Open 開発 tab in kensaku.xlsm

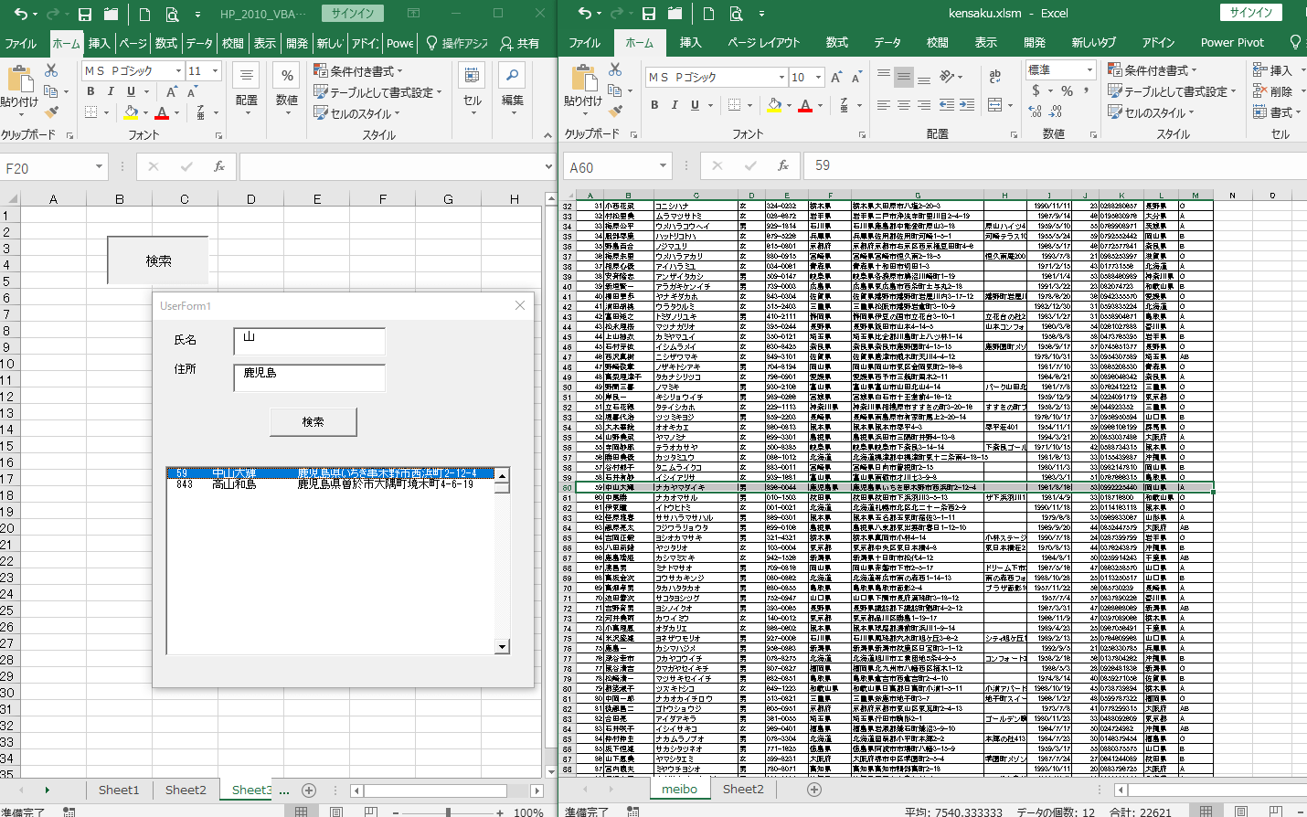[1035, 43]
